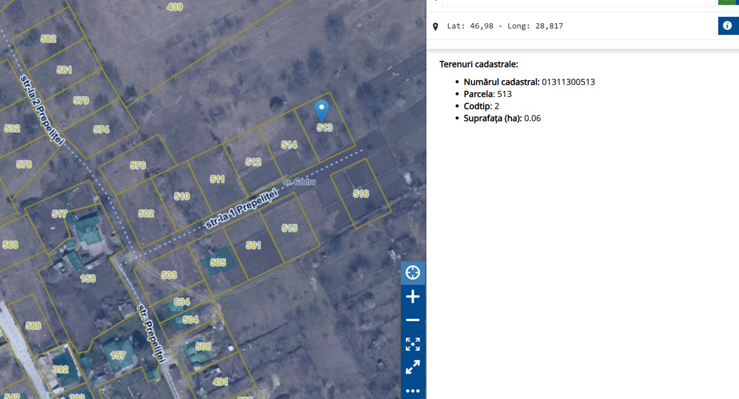
Task: Select parcel 158 on the map
Action: pyautogui.click(x=88, y=278)
